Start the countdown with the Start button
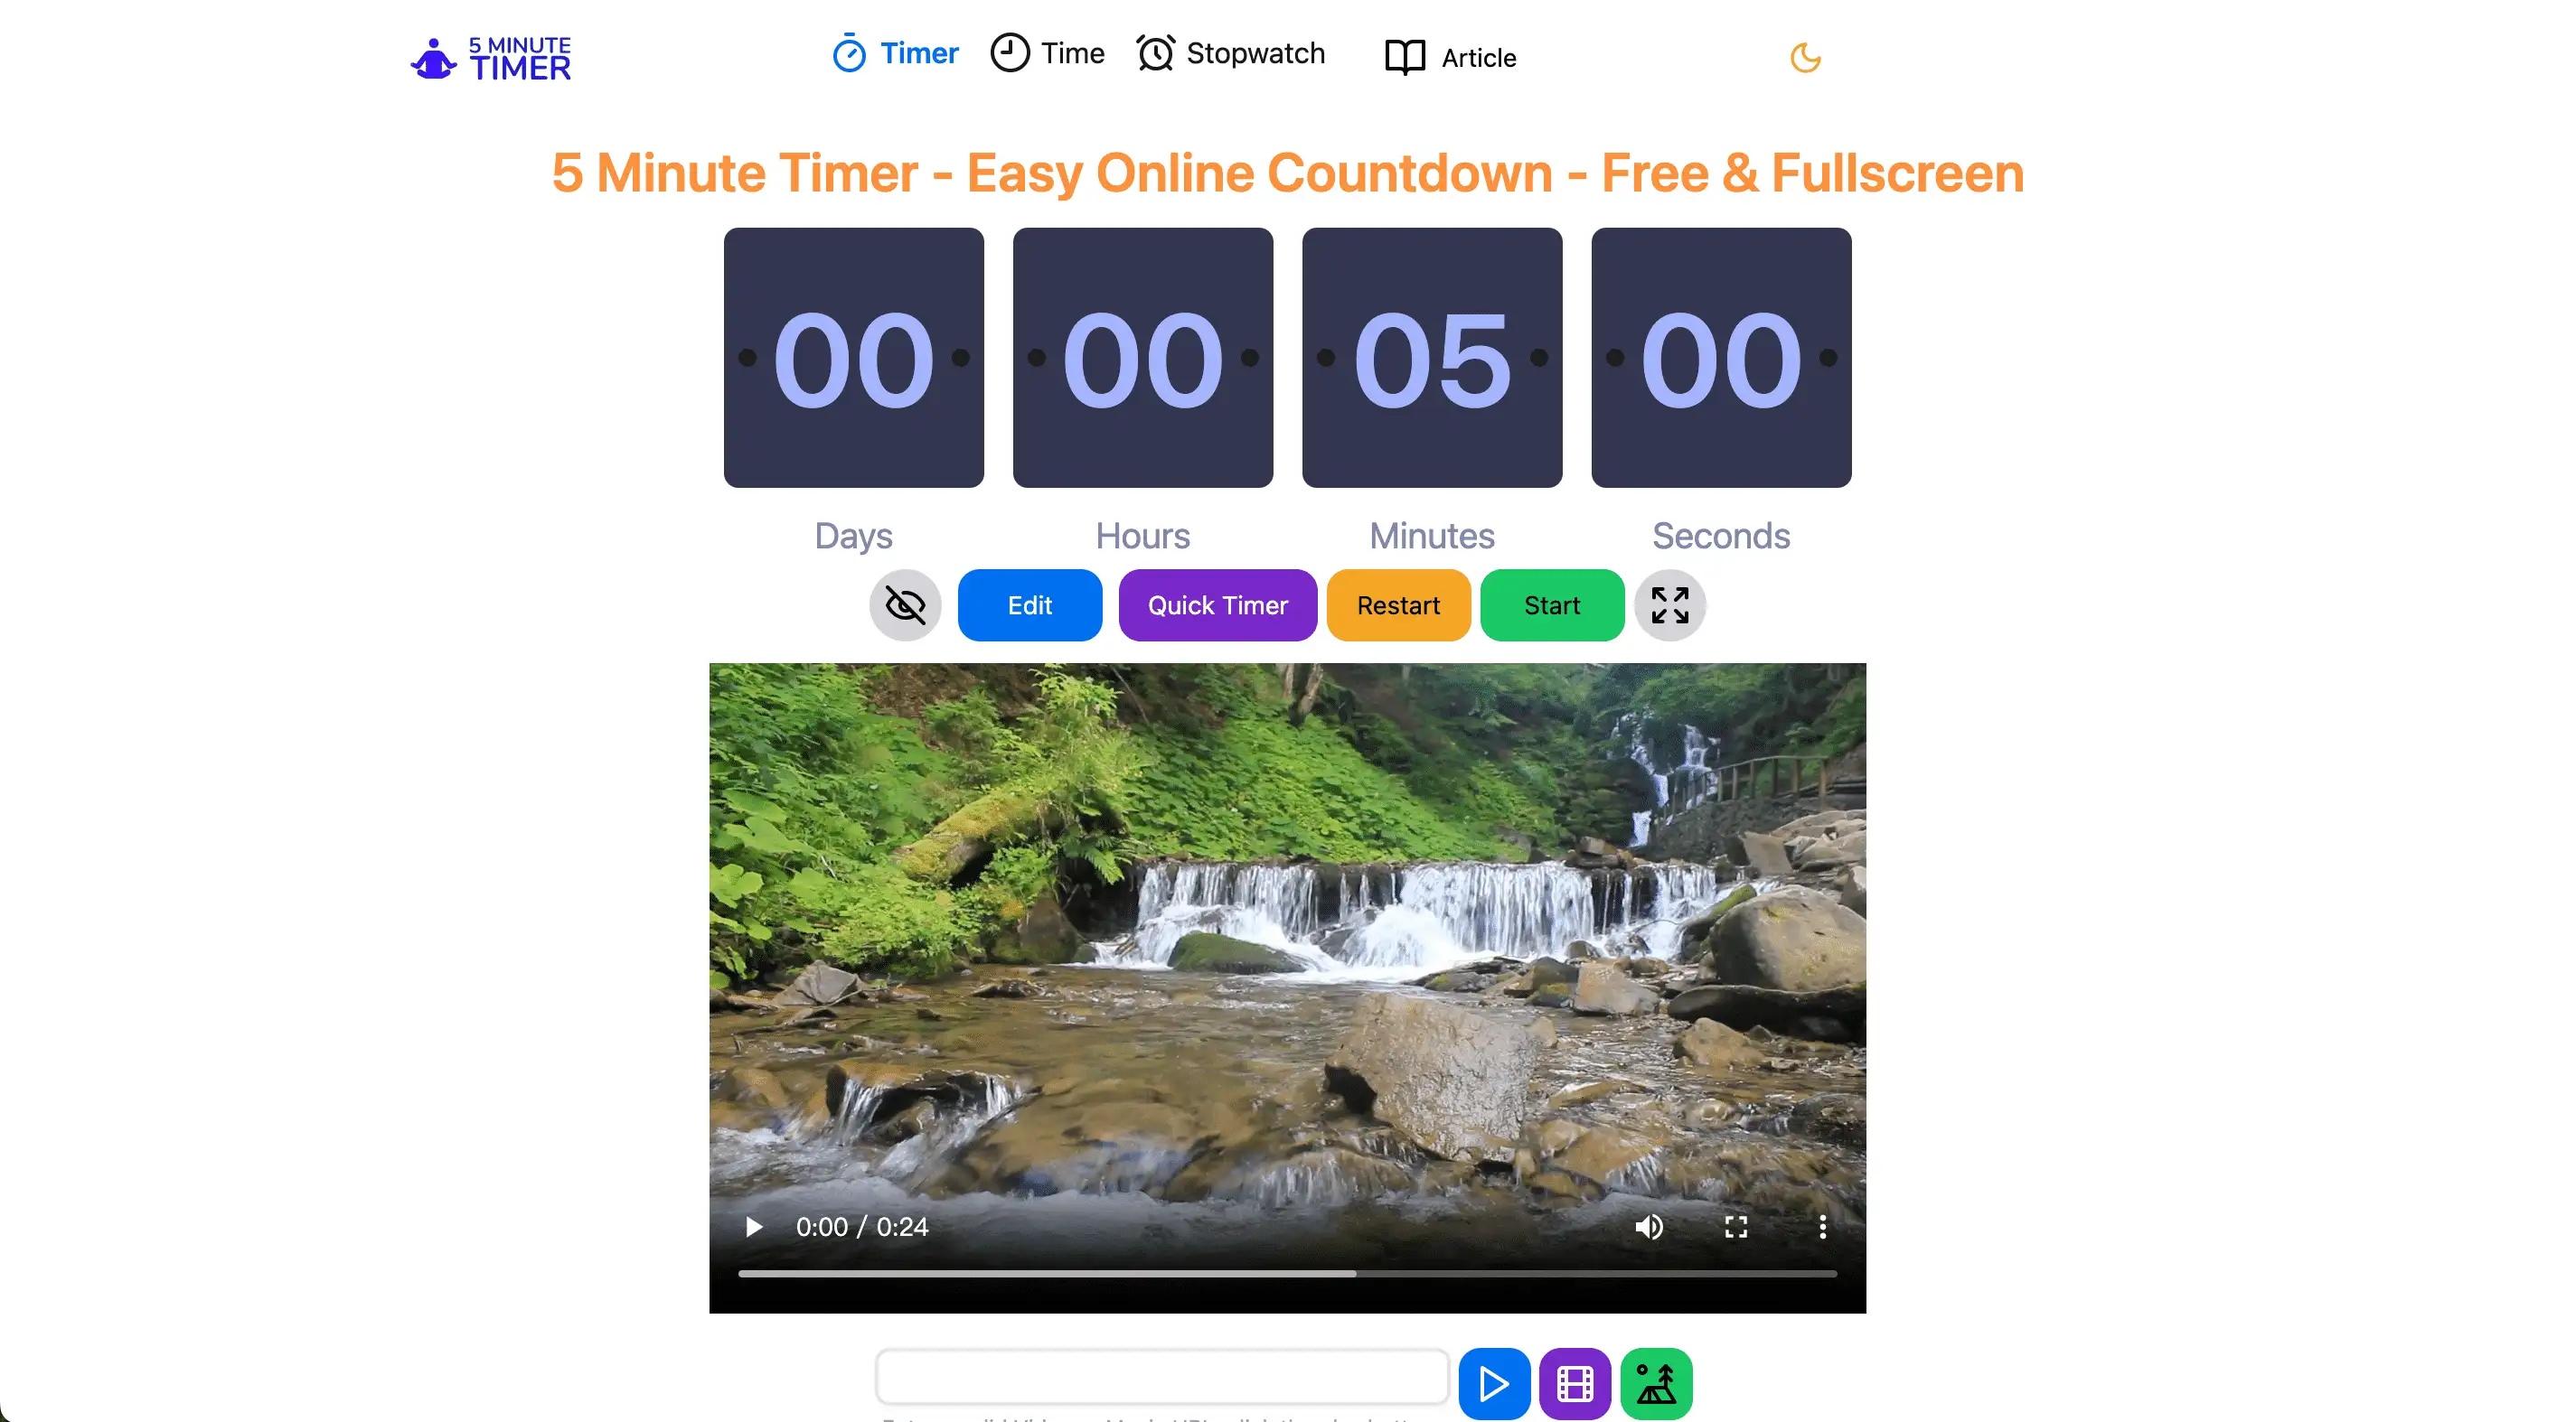 click(1552, 604)
